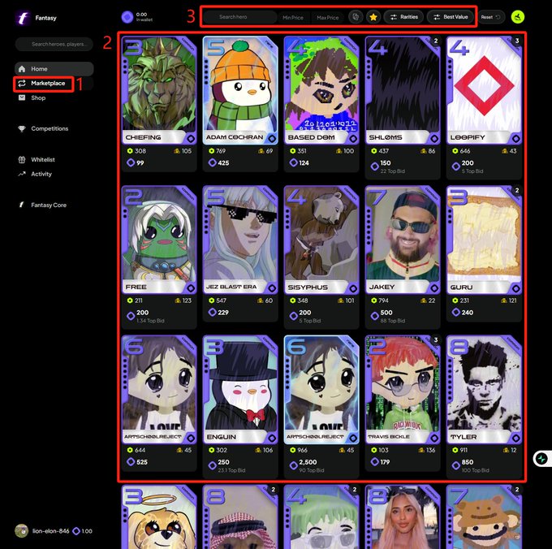
Task: Toggle the gold star favorites filter
Action: coord(373,17)
